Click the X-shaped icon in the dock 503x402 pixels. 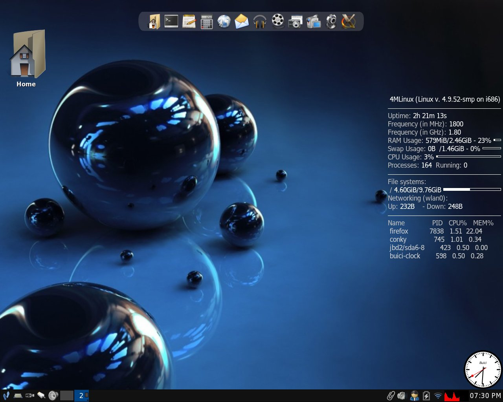(349, 21)
